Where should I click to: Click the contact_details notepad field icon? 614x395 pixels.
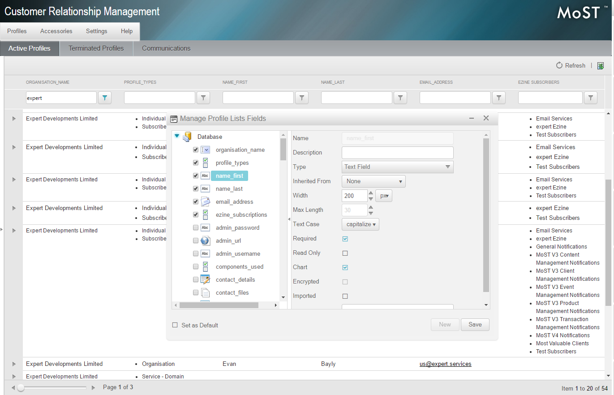(205, 279)
